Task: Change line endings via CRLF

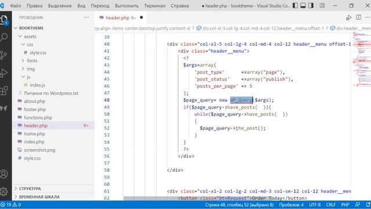Action: coord(330,205)
